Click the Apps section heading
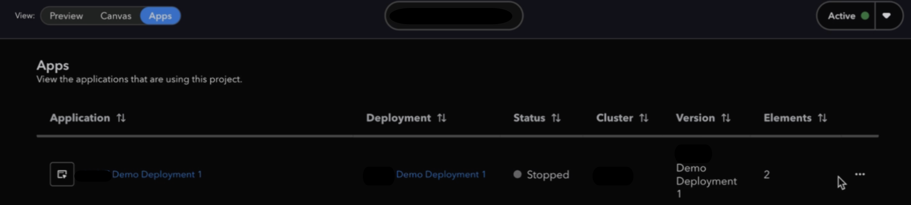The height and width of the screenshot is (205, 911). point(53,66)
